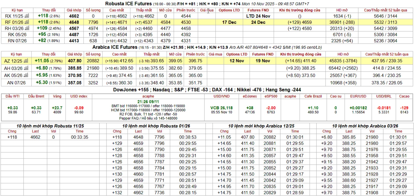Open chart icon for AH 03/26 contract
Screen dimensions: 414x196
pos(26,68)
